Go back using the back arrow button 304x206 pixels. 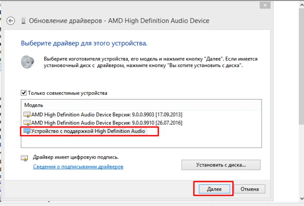[x=11, y=21]
